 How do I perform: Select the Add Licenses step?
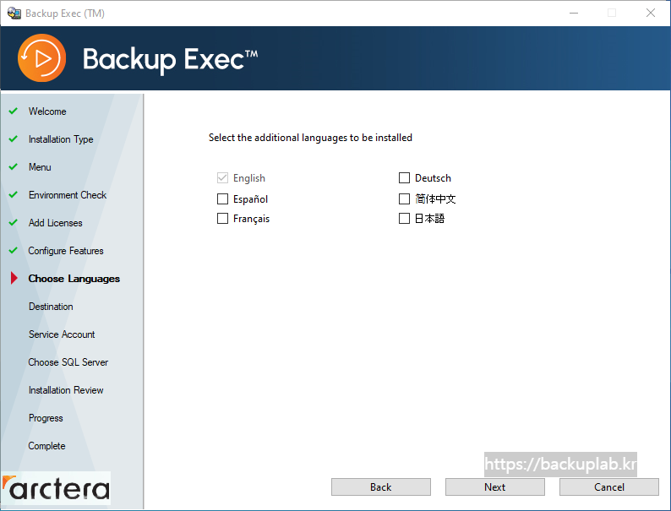coord(55,223)
